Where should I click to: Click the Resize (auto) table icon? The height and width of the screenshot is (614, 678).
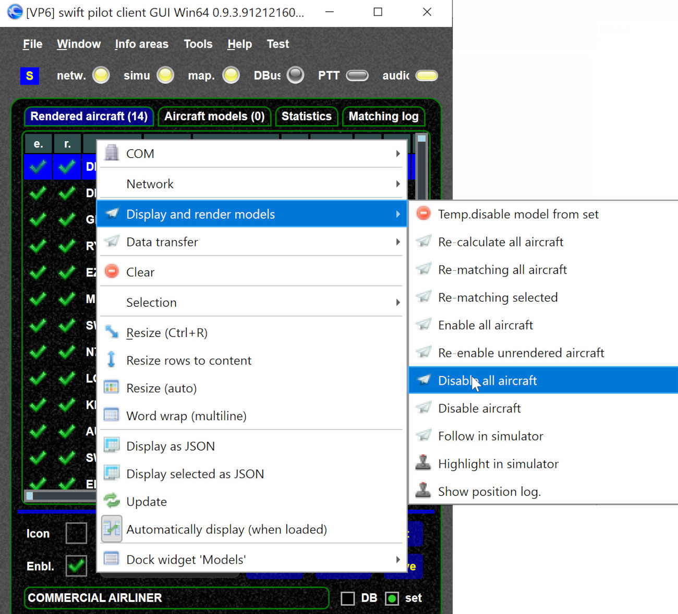(112, 387)
